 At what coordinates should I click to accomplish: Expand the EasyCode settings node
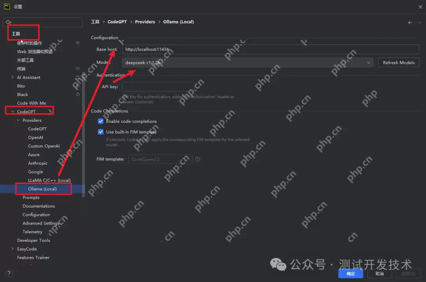[13, 249]
